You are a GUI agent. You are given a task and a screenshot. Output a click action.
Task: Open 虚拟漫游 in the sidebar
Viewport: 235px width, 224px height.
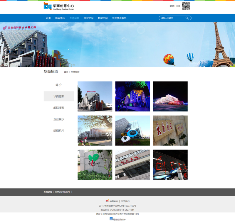(59, 108)
